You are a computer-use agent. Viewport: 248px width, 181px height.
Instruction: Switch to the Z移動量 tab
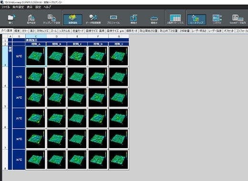click(185, 31)
